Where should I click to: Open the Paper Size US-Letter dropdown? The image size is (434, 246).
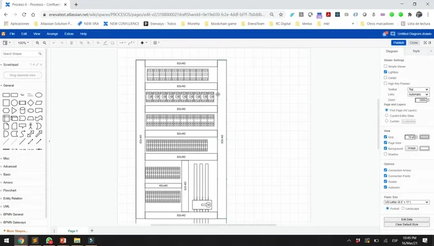(406, 202)
